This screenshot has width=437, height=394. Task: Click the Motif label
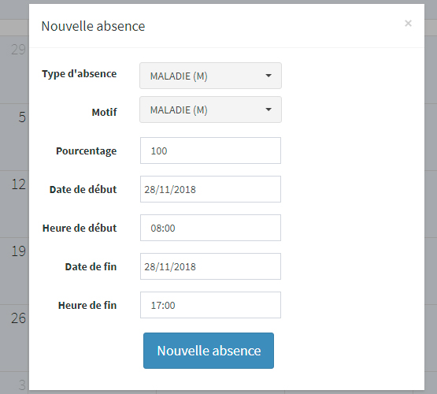(x=104, y=112)
